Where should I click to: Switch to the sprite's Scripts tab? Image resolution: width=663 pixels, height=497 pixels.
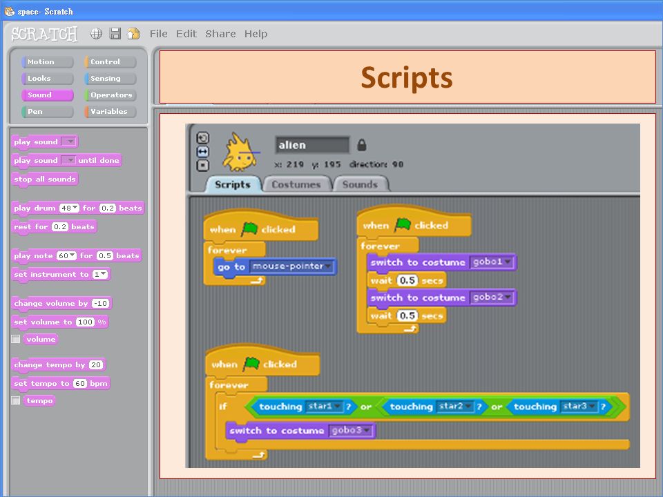pyautogui.click(x=233, y=184)
